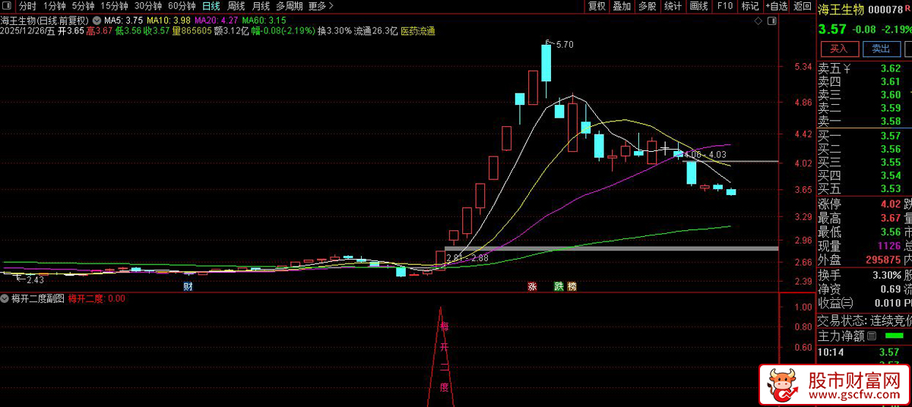Click the 2.81 - 2.88 gap label
Screen dimensions: 912x407
tap(467, 258)
